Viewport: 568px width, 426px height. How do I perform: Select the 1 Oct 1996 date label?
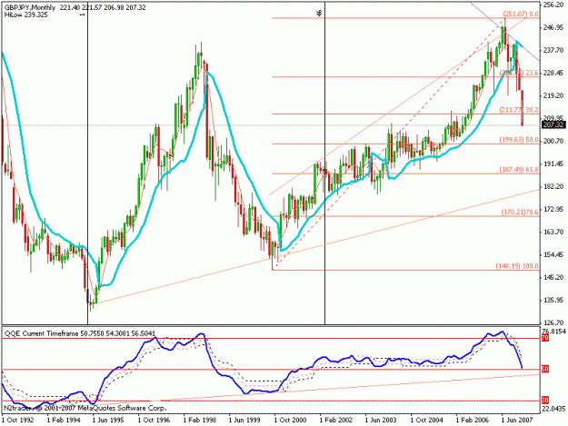coord(154,420)
